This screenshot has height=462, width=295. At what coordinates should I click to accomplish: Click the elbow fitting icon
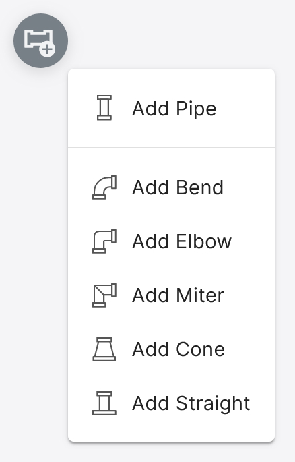pos(104,241)
